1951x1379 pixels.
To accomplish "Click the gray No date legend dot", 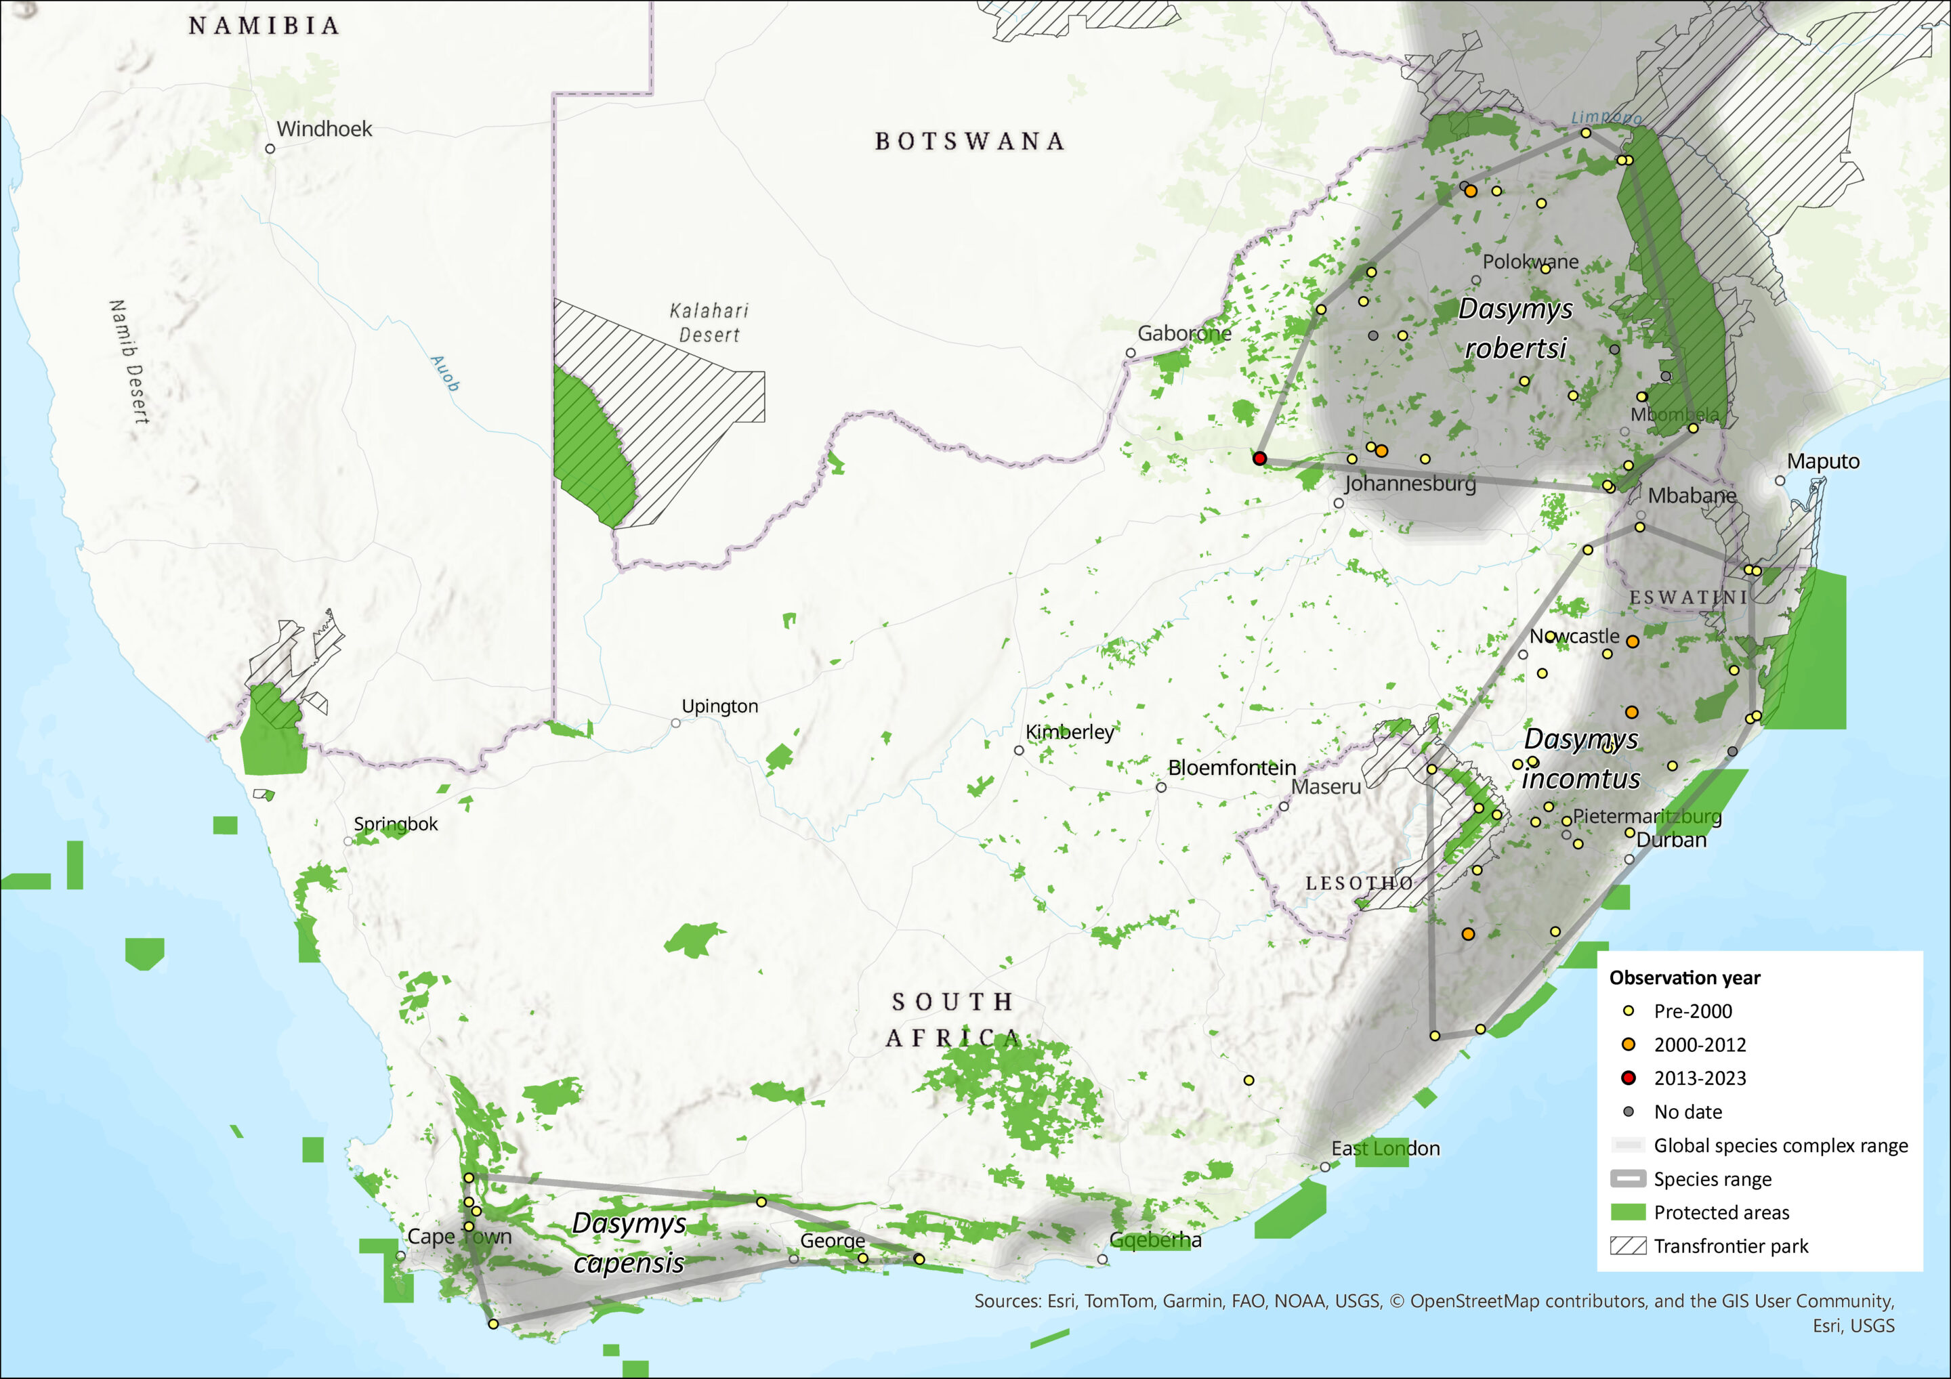I will (x=1628, y=1111).
